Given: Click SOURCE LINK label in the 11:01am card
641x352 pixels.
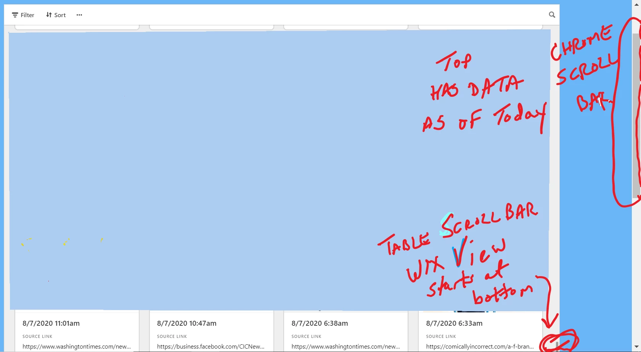Looking at the screenshot, I should pos(37,336).
